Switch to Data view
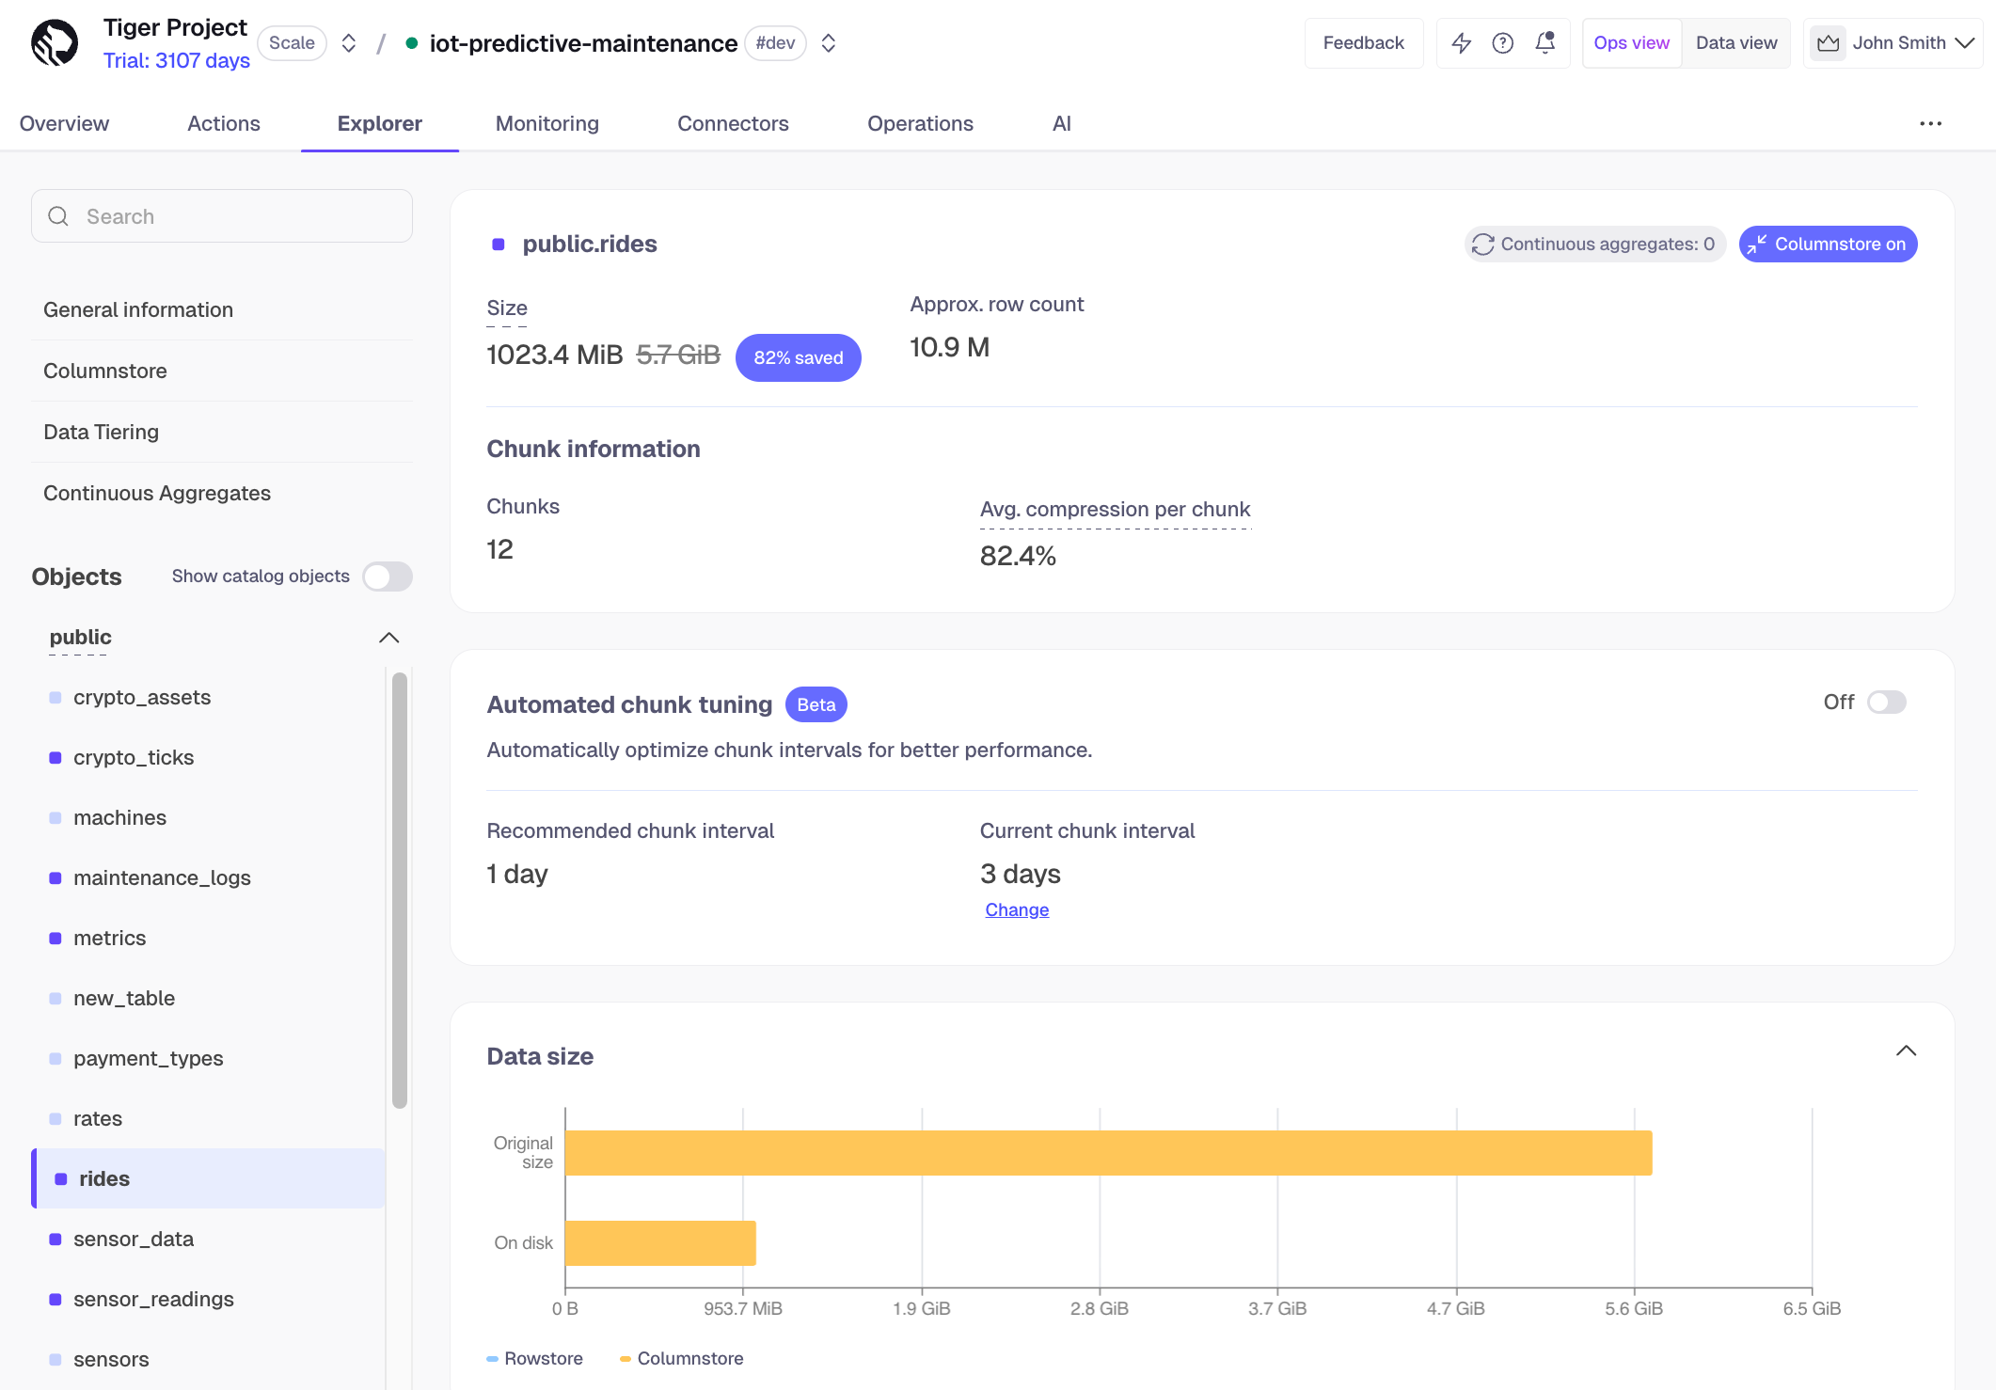 point(1735,42)
